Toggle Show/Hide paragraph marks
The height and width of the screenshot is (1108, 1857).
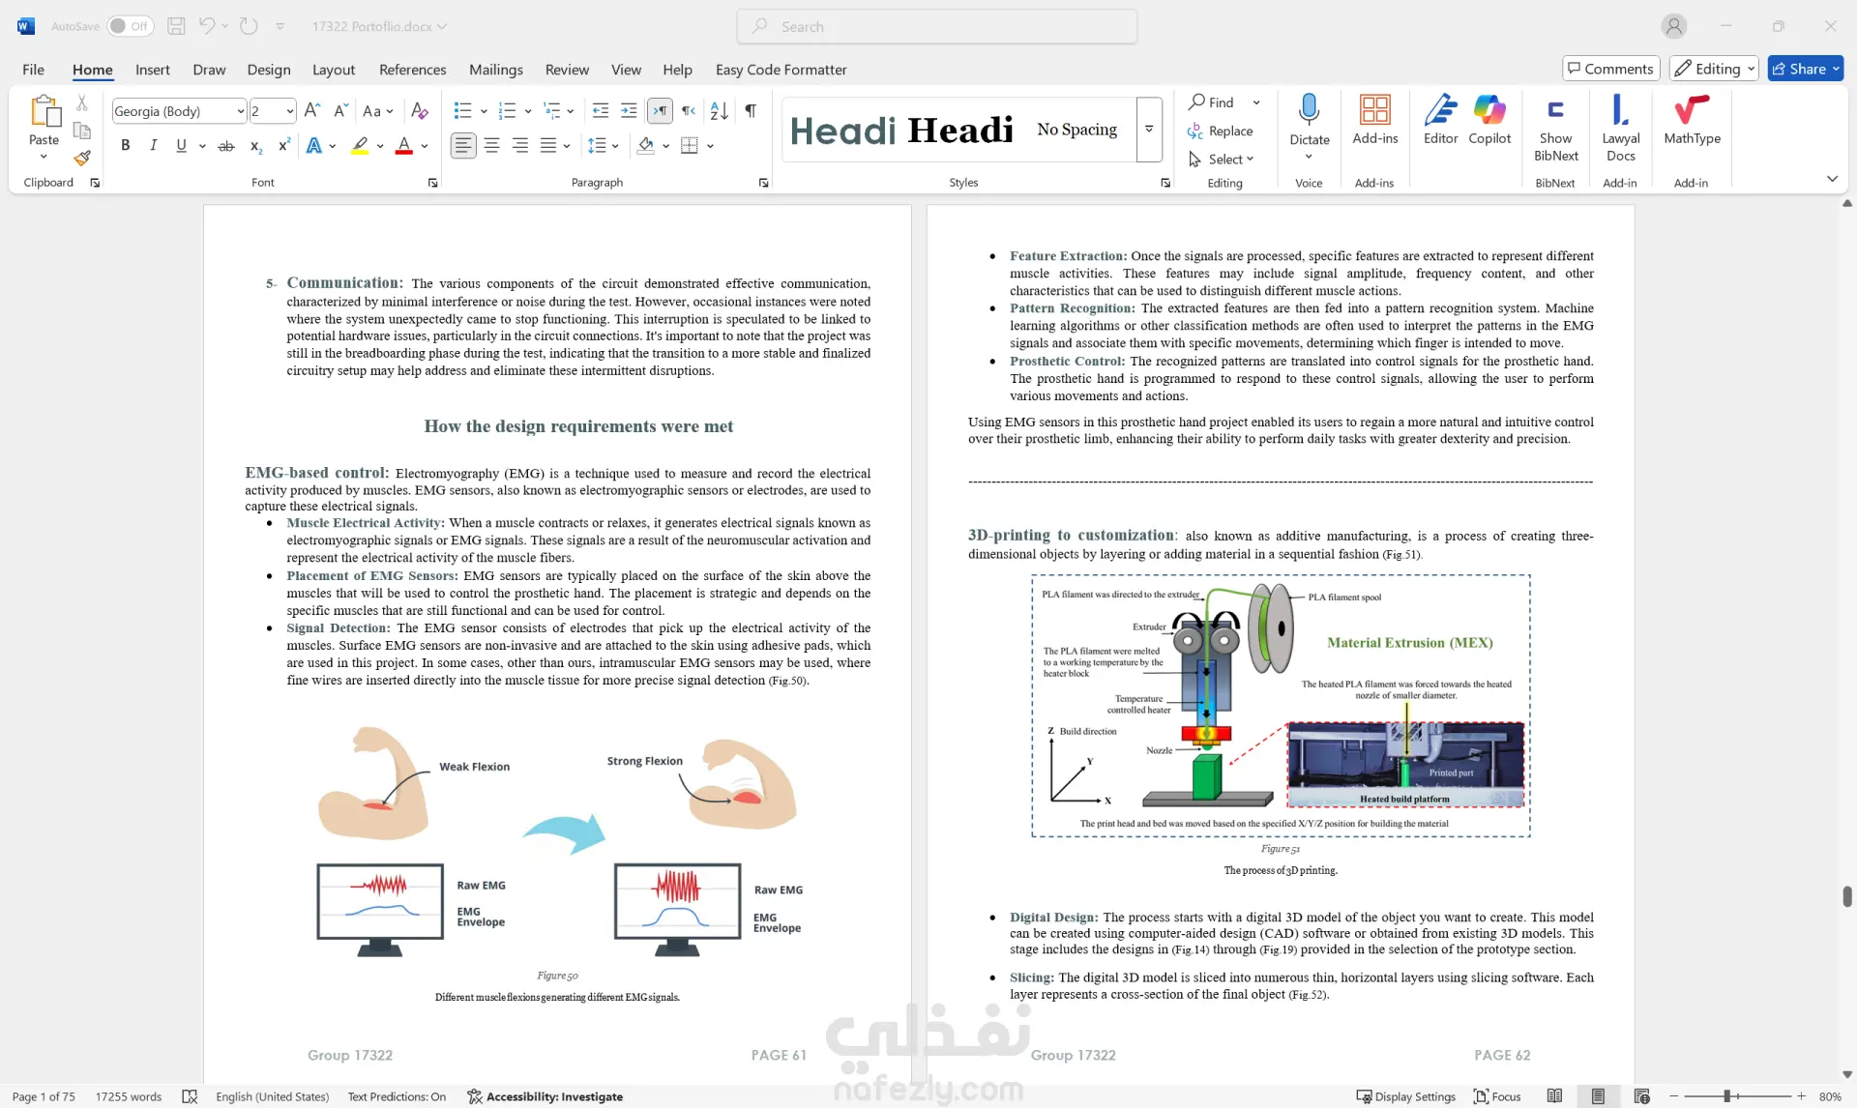point(751,111)
